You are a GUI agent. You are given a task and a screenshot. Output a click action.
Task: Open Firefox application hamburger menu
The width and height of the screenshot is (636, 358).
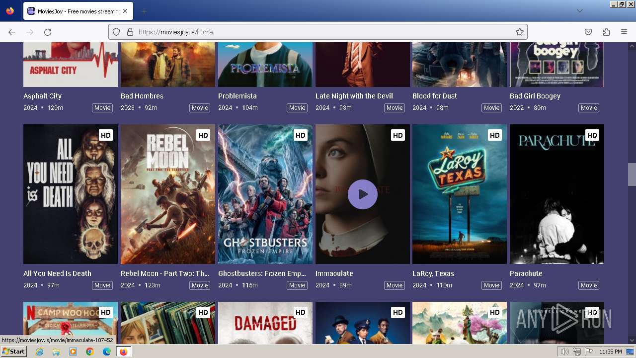coord(624,32)
